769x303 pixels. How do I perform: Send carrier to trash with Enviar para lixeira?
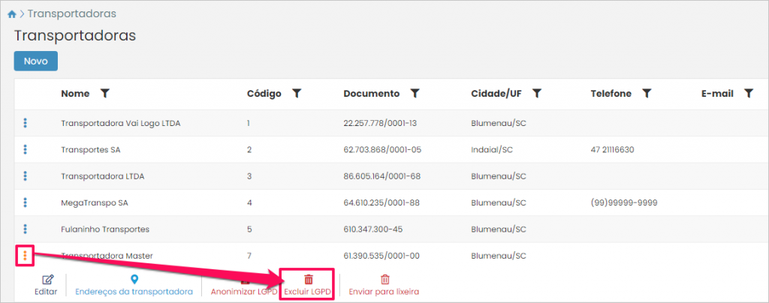click(x=384, y=285)
